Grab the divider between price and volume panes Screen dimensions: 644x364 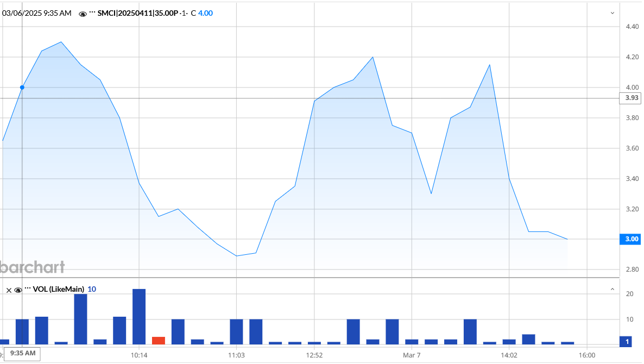pyautogui.click(x=310, y=278)
